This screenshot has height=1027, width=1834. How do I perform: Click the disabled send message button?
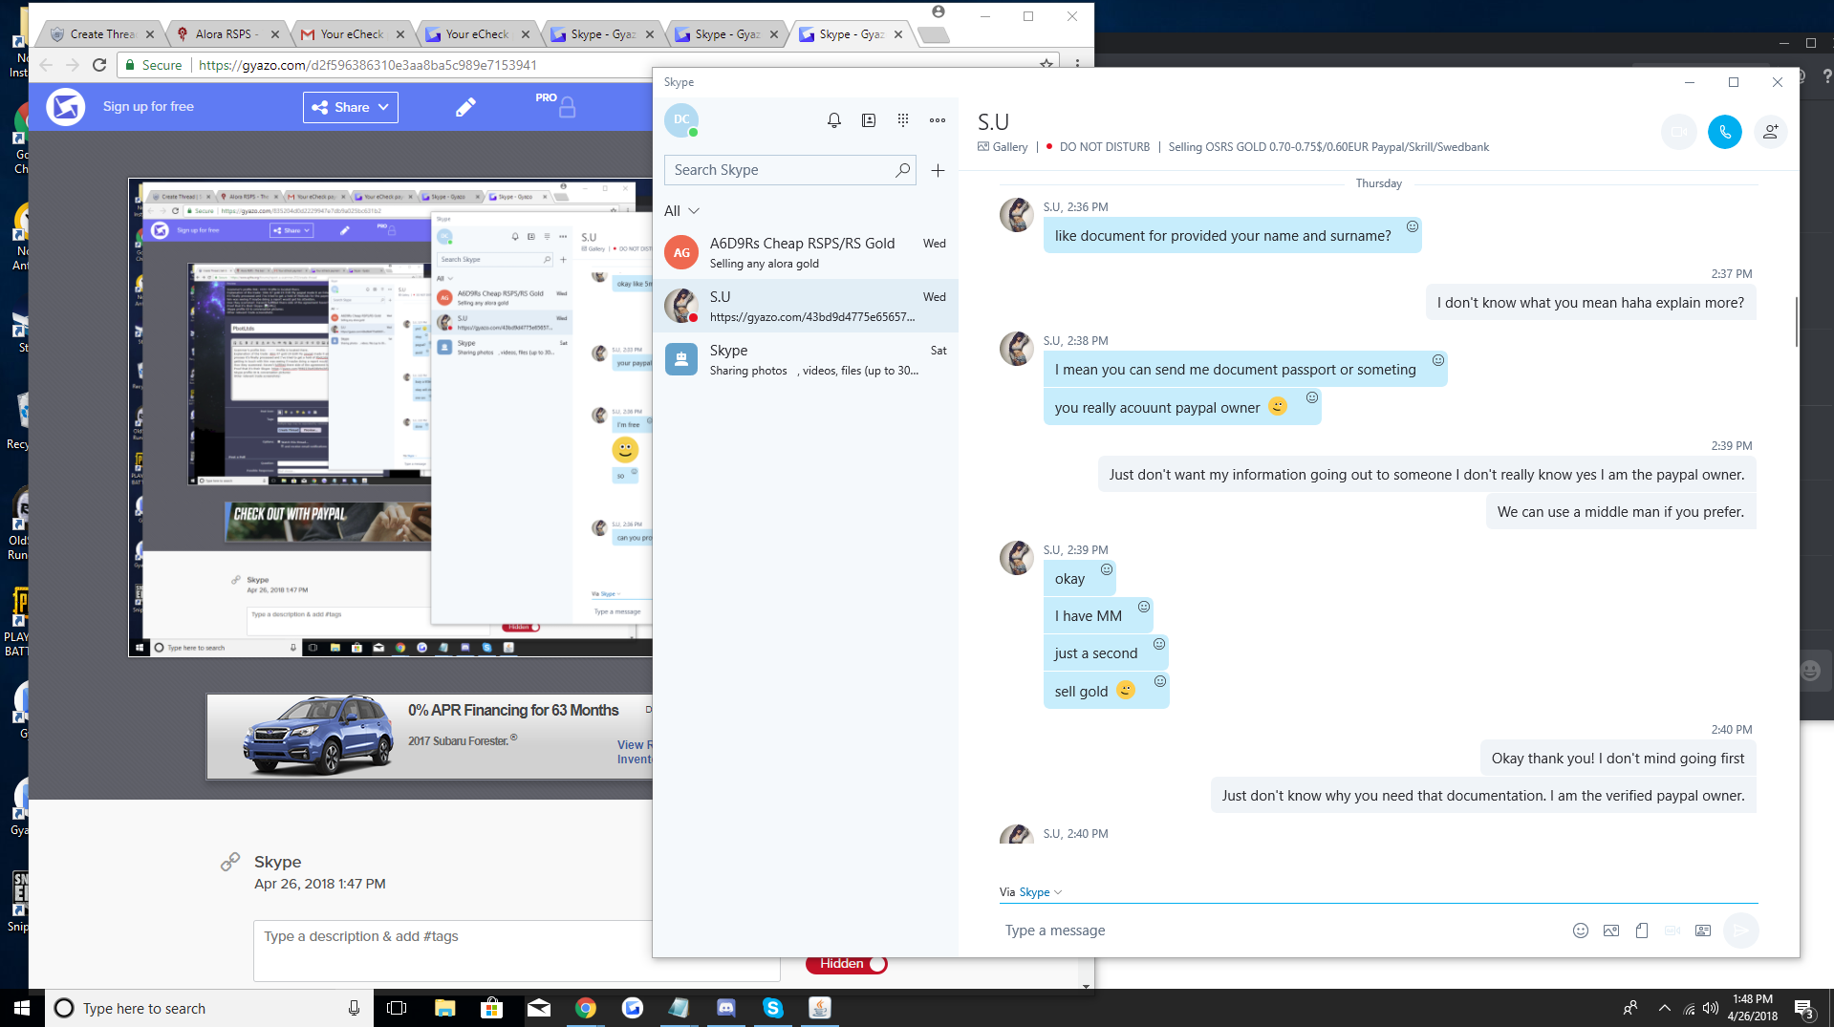(x=1741, y=931)
